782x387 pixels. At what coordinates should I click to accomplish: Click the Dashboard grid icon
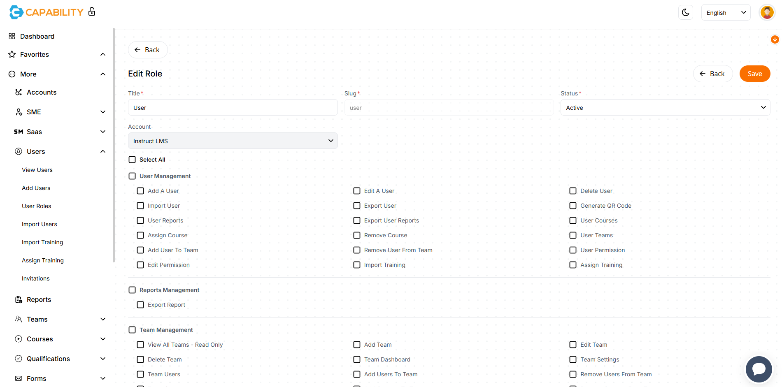12,36
